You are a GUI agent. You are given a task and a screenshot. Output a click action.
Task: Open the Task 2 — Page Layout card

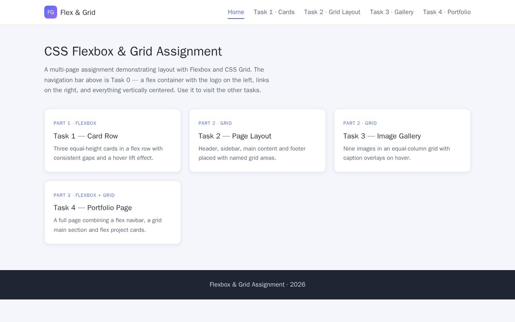click(x=257, y=140)
